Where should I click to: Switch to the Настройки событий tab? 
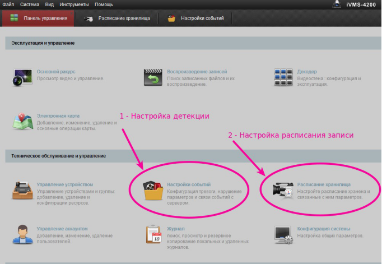pos(196,18)
